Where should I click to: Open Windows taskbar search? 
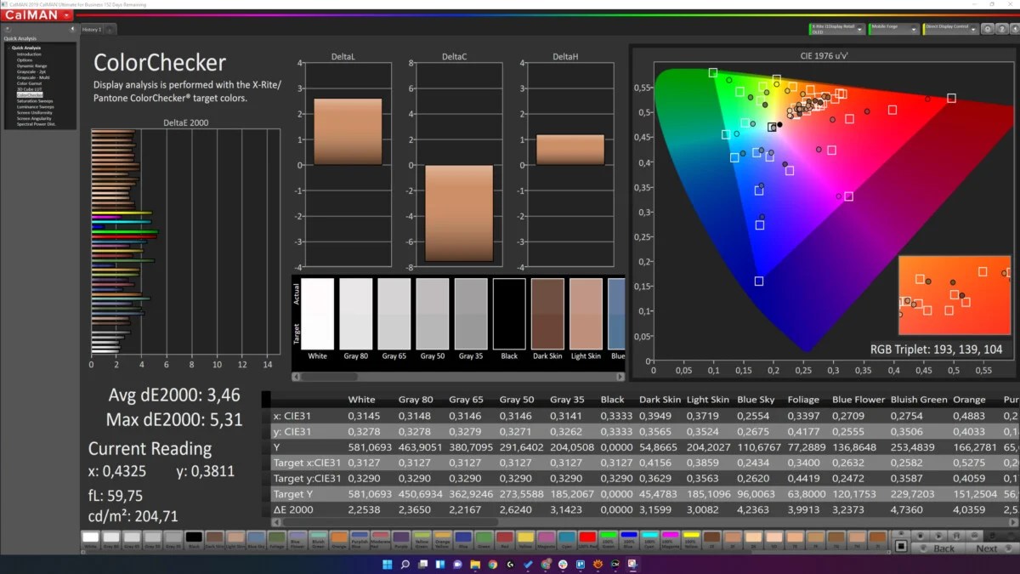[405, 564]
